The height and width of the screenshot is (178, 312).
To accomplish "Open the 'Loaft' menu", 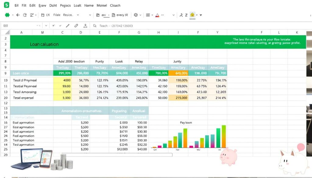I will (77, 5).
